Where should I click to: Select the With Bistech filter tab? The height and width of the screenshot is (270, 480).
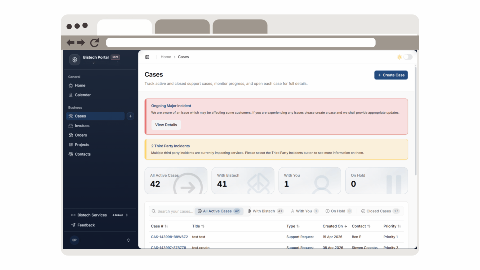(265, 211)
